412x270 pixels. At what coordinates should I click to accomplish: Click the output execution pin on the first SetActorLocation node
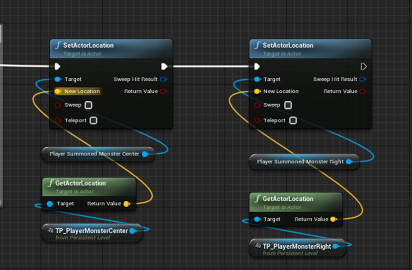point(164,67)
